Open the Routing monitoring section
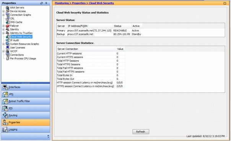The image size is (231, 141). pyautogui.click(x=26, y=115)
